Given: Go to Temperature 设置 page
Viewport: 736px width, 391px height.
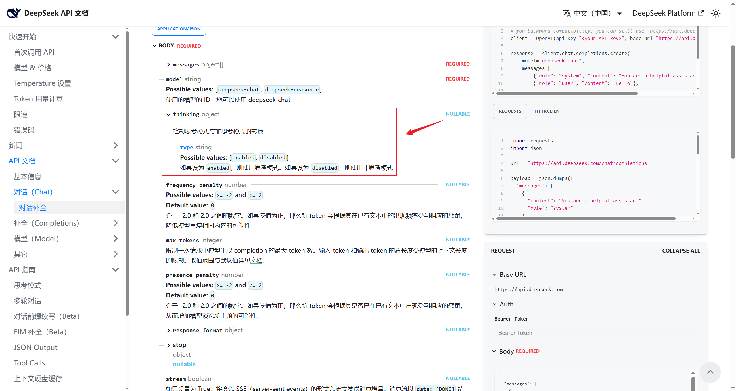Looking at the screenshot, I should 43,83.
